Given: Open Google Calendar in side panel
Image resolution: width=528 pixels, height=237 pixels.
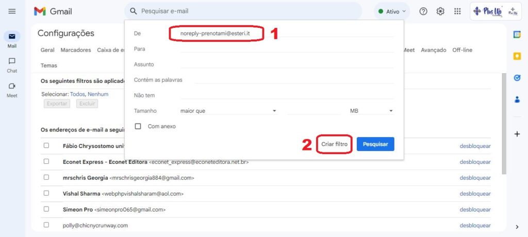Looking at the screenshot, I should pos(517,34).
